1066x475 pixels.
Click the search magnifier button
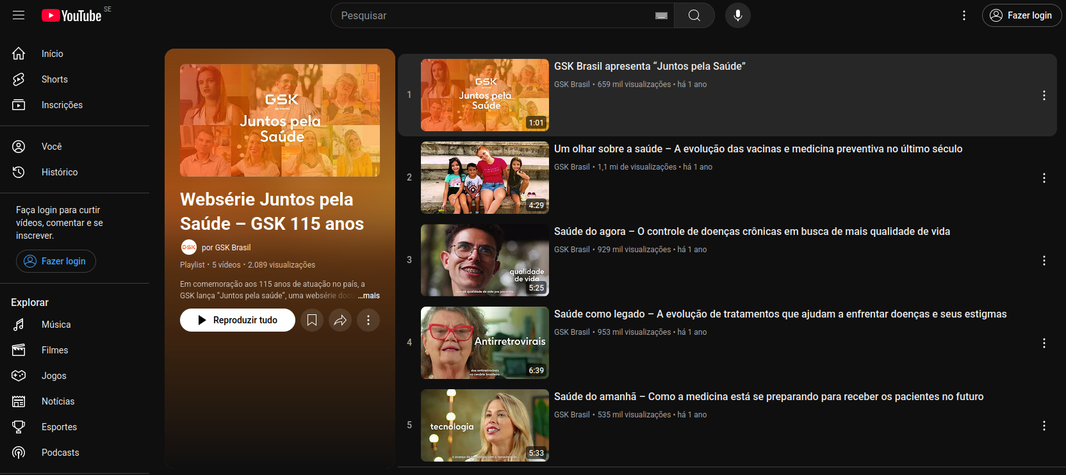(694, 15)
